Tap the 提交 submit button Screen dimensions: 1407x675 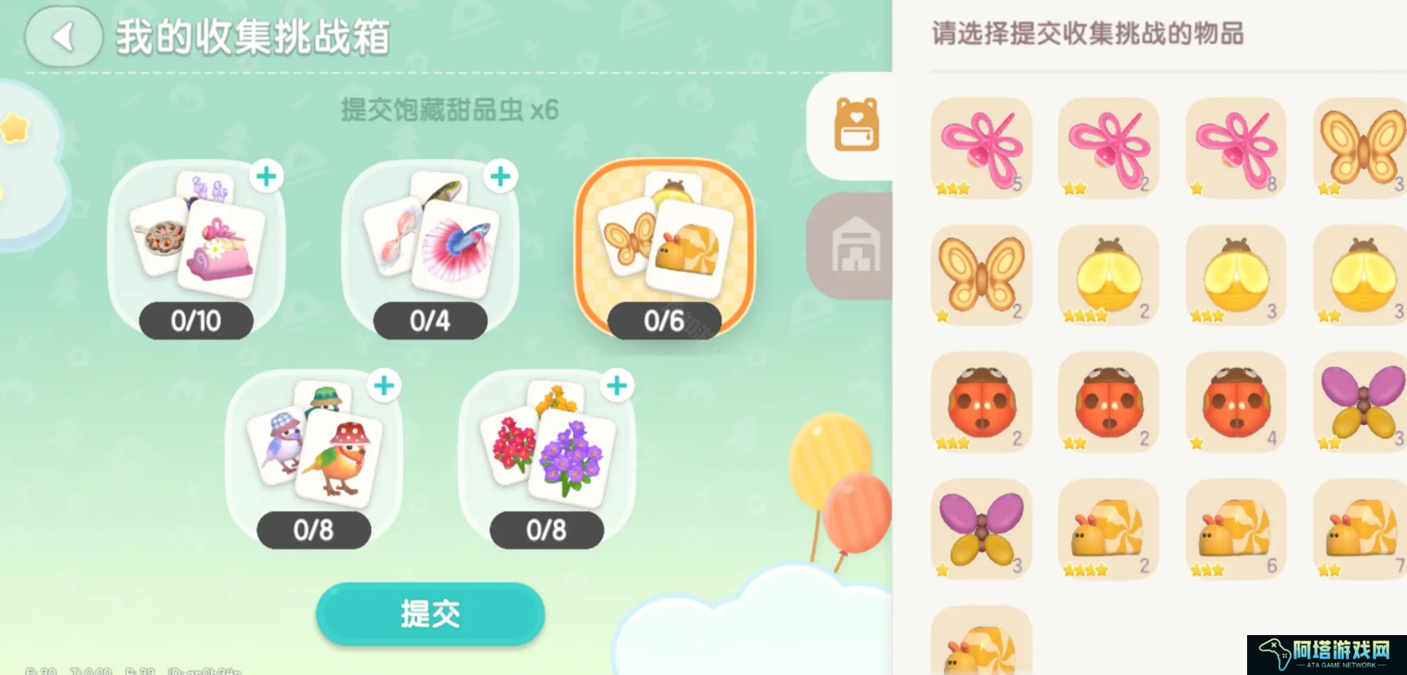pyautogui.click(x=430, y=613)
